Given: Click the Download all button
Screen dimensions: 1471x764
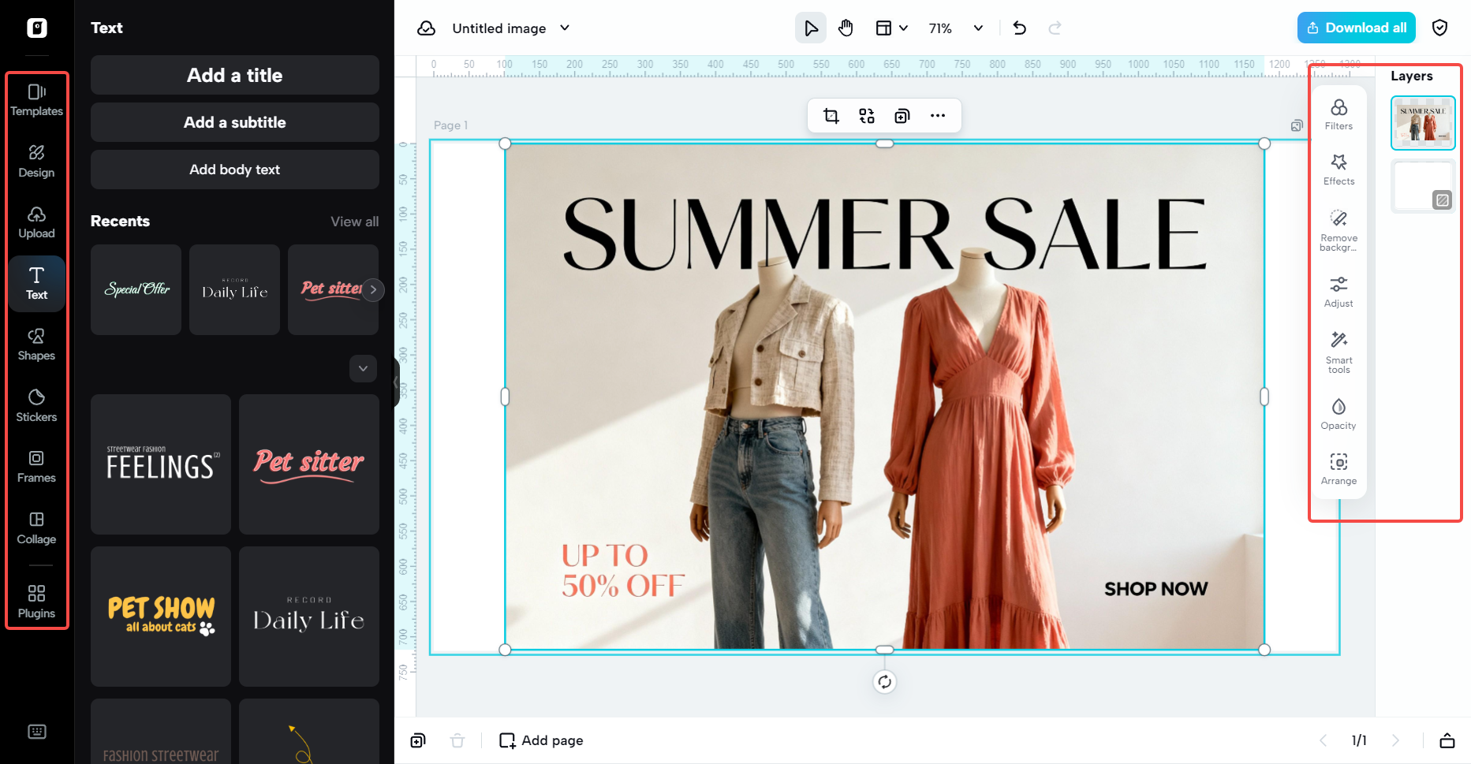Looking at the screenshot, I should [1356, 28].
